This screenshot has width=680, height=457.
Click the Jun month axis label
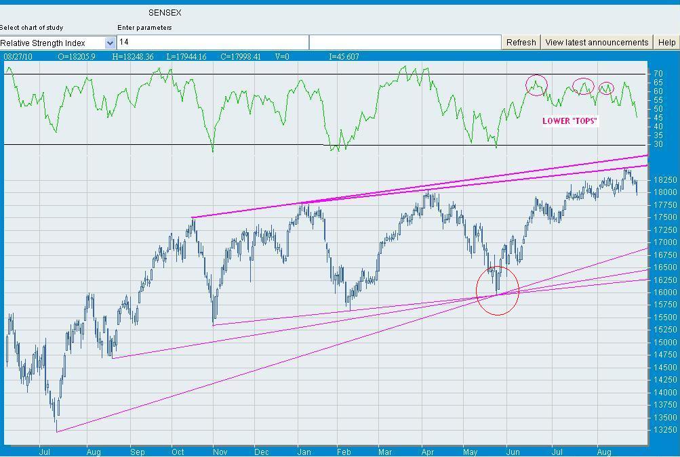tap(513, 452)
